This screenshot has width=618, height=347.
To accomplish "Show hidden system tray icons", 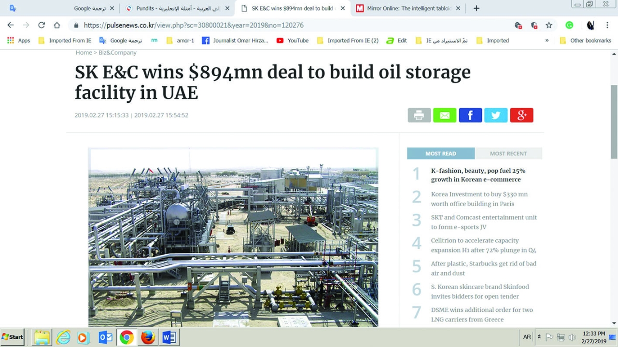I will click(539, 337).
